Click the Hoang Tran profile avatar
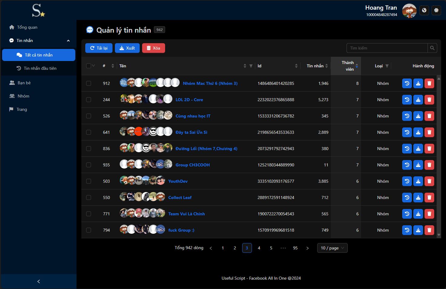Screen dimensions: 446x289 pos(409,11)
